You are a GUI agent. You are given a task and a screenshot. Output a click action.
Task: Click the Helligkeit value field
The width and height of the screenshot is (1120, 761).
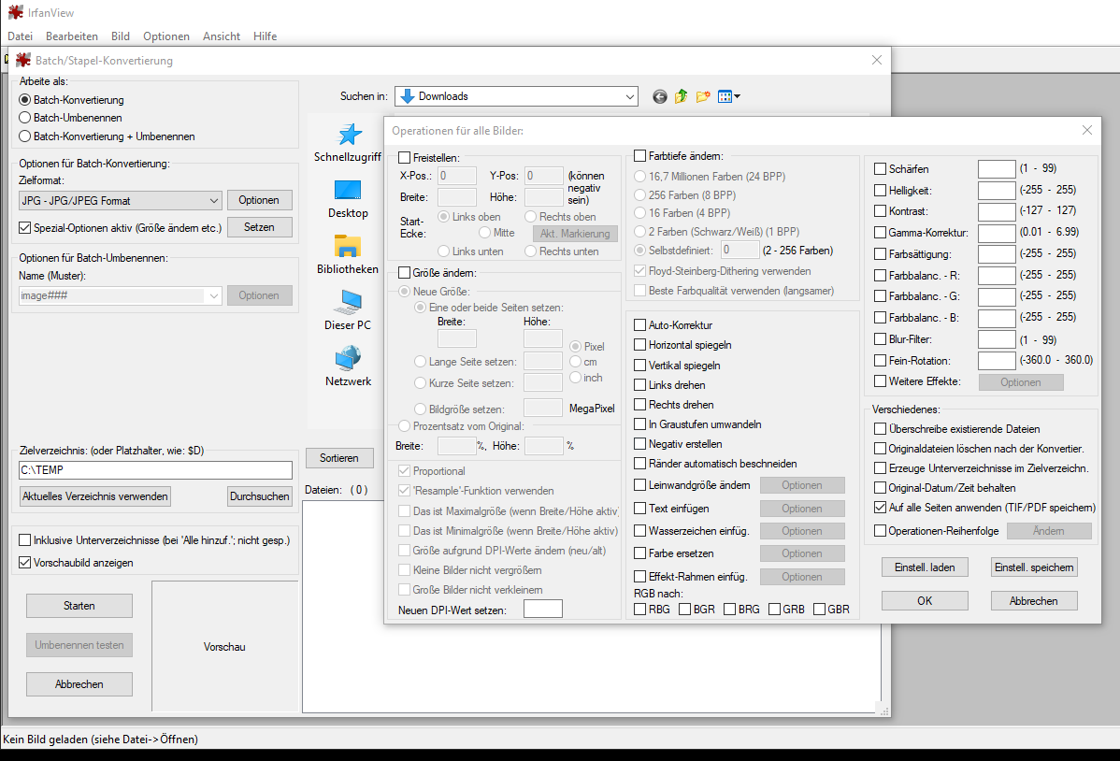point(997,191)
